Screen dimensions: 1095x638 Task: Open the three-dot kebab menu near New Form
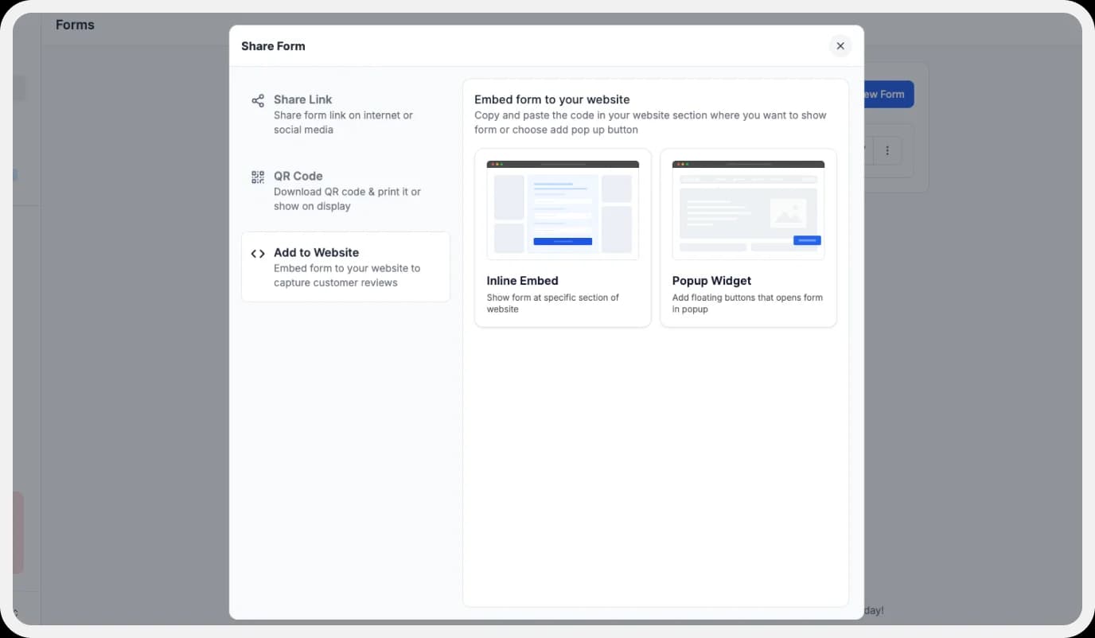[888, 150]
